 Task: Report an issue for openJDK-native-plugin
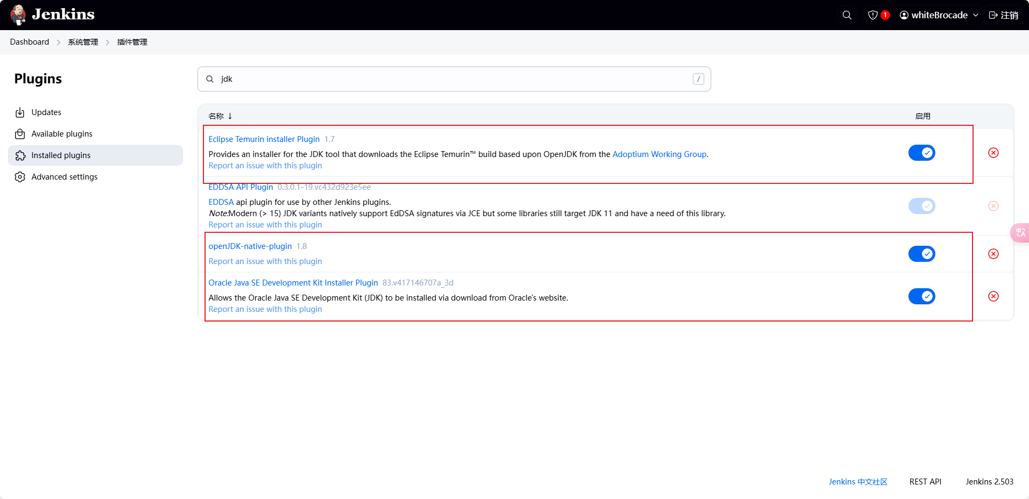tap(265, 261)
